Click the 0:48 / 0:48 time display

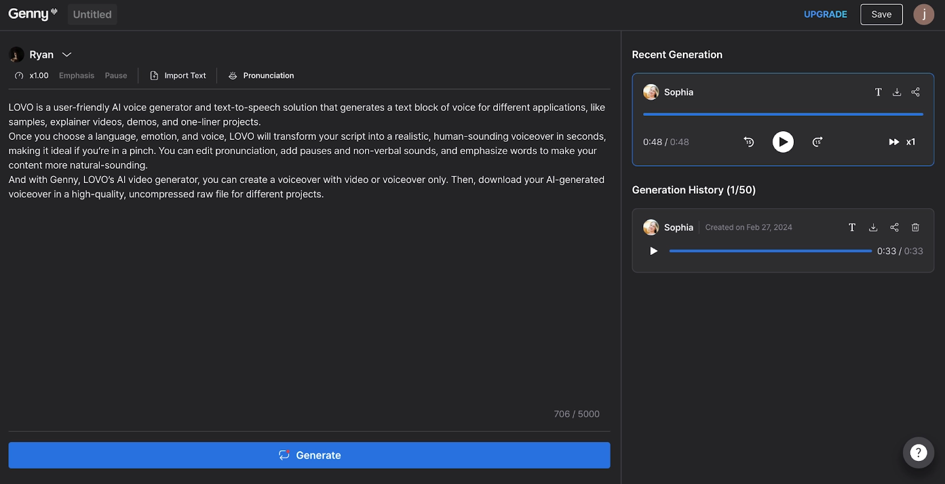666,142
